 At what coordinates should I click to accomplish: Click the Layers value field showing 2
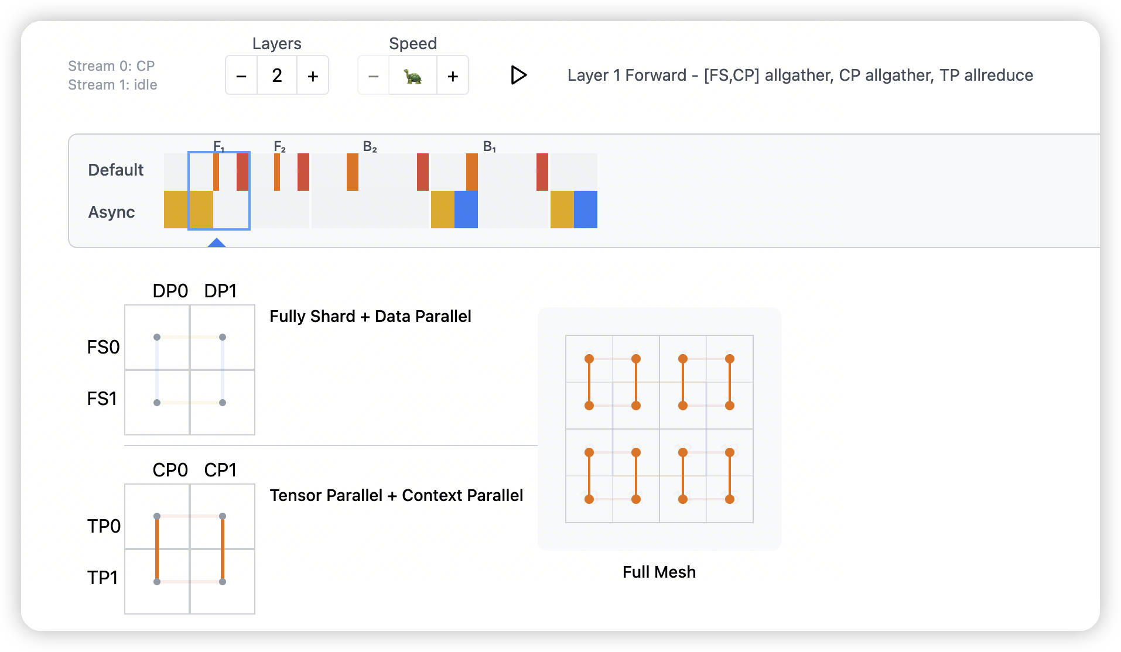pyautogui.click(x=277, y=76)
